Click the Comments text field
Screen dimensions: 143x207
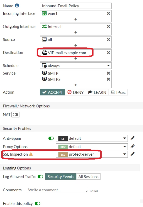coord(57,190)
